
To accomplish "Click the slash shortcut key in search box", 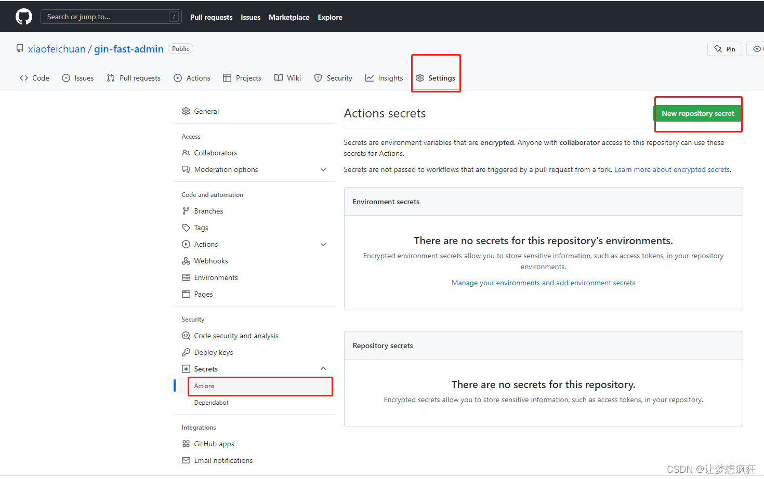I will tap(174, 17).
